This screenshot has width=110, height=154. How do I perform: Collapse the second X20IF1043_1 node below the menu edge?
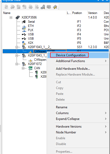pyautogui.click(x=17, y=55)
